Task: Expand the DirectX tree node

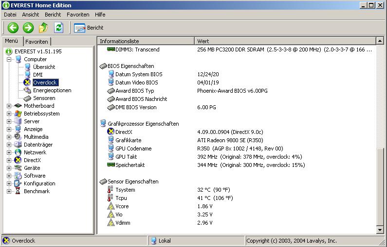Action: (9, 160)
